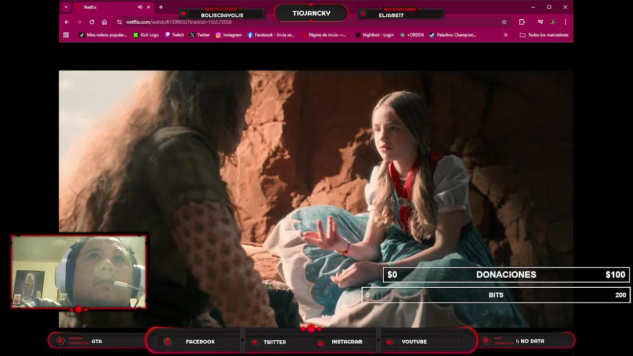The height and width of the screenshot is (356, 633).
Task: Click the Netflix video player area
Action: click(x=316, y=199)
